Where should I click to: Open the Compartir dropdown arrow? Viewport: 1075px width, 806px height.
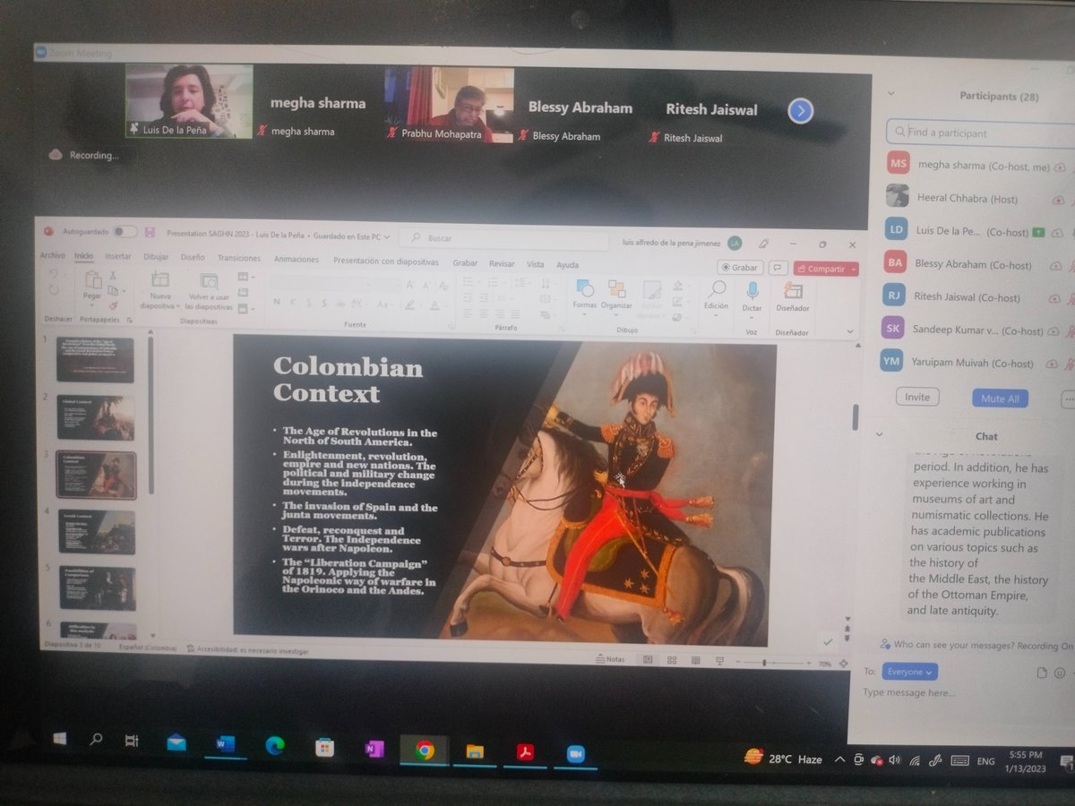tap(852, 269)
